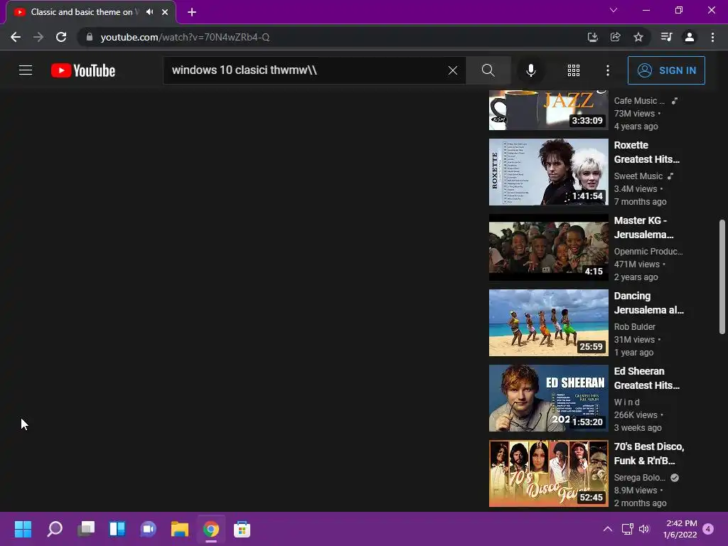Open 70's Disco Fever thumbnail
Viewport: 728px width, 546px height.
(548, 473)
